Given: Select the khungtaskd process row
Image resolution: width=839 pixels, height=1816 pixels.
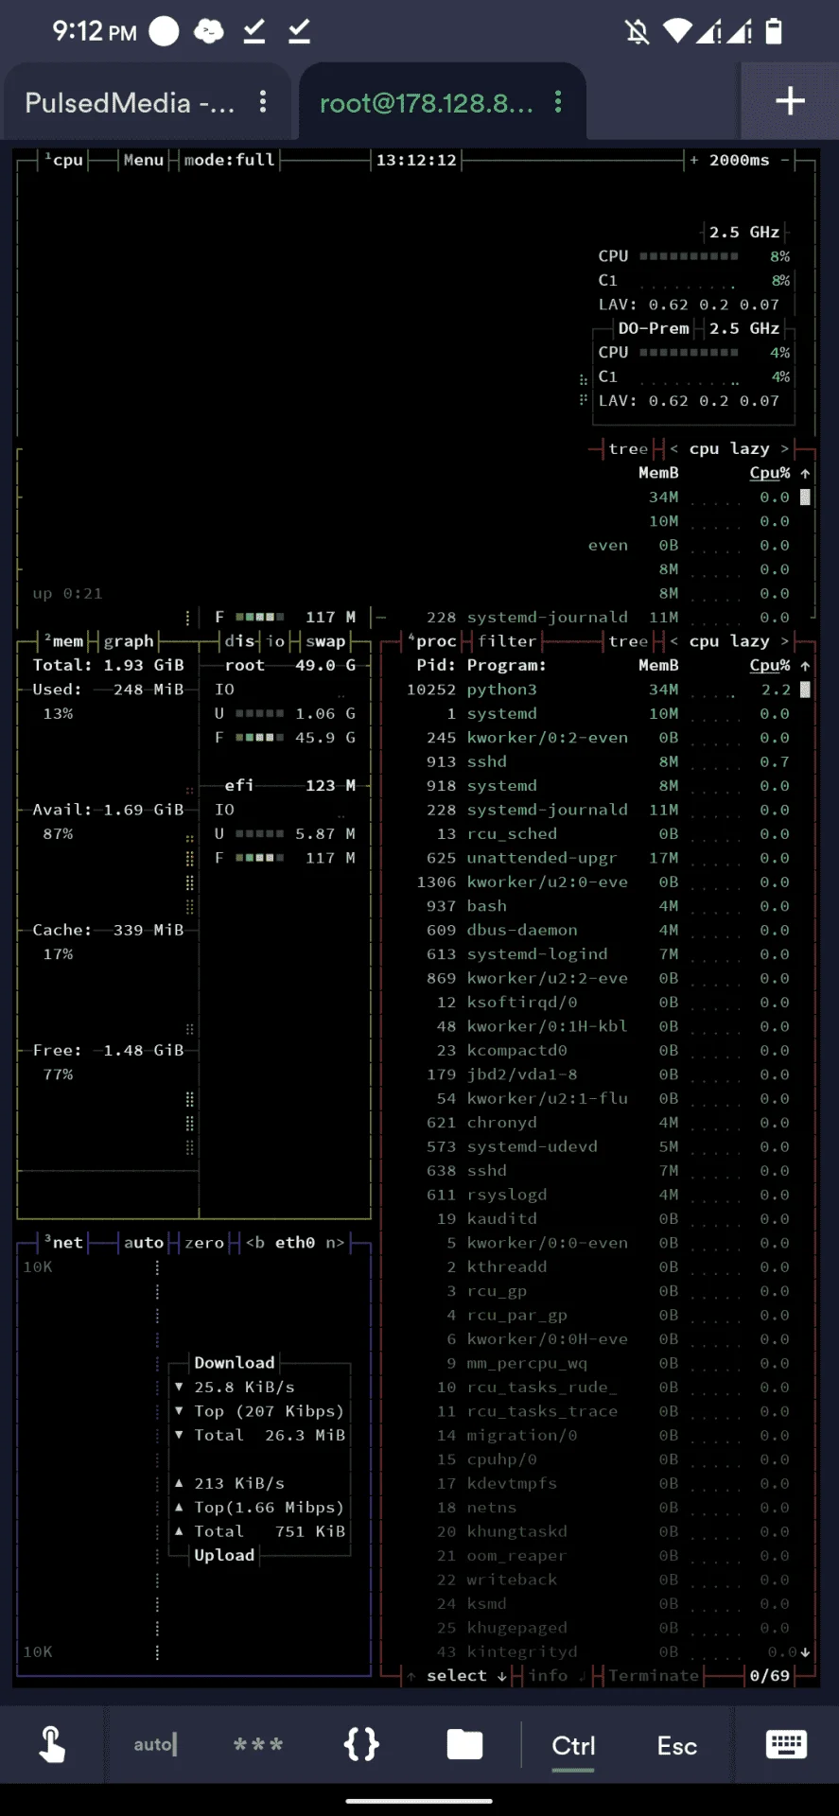Looking at the screenshot, I should click(598, 1531).
